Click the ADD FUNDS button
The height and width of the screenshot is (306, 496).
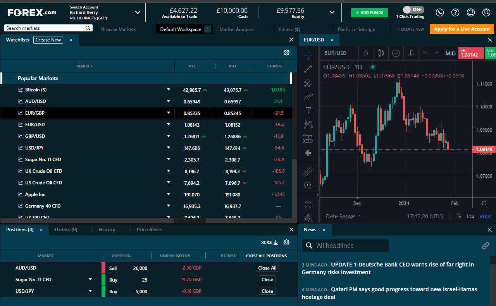[x=369, y=12]
